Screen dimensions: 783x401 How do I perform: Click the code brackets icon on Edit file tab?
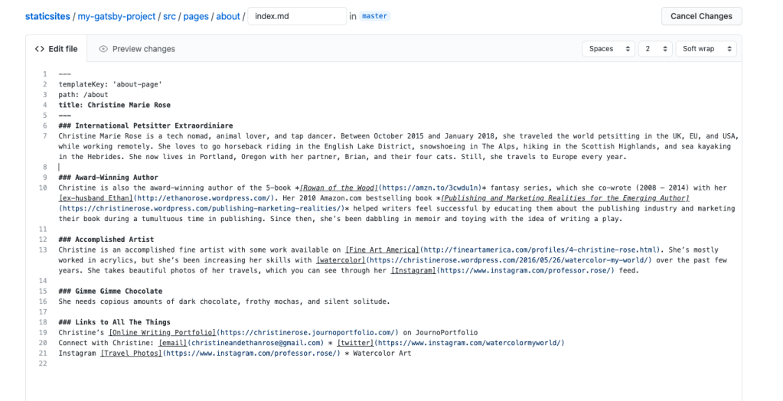39,49
